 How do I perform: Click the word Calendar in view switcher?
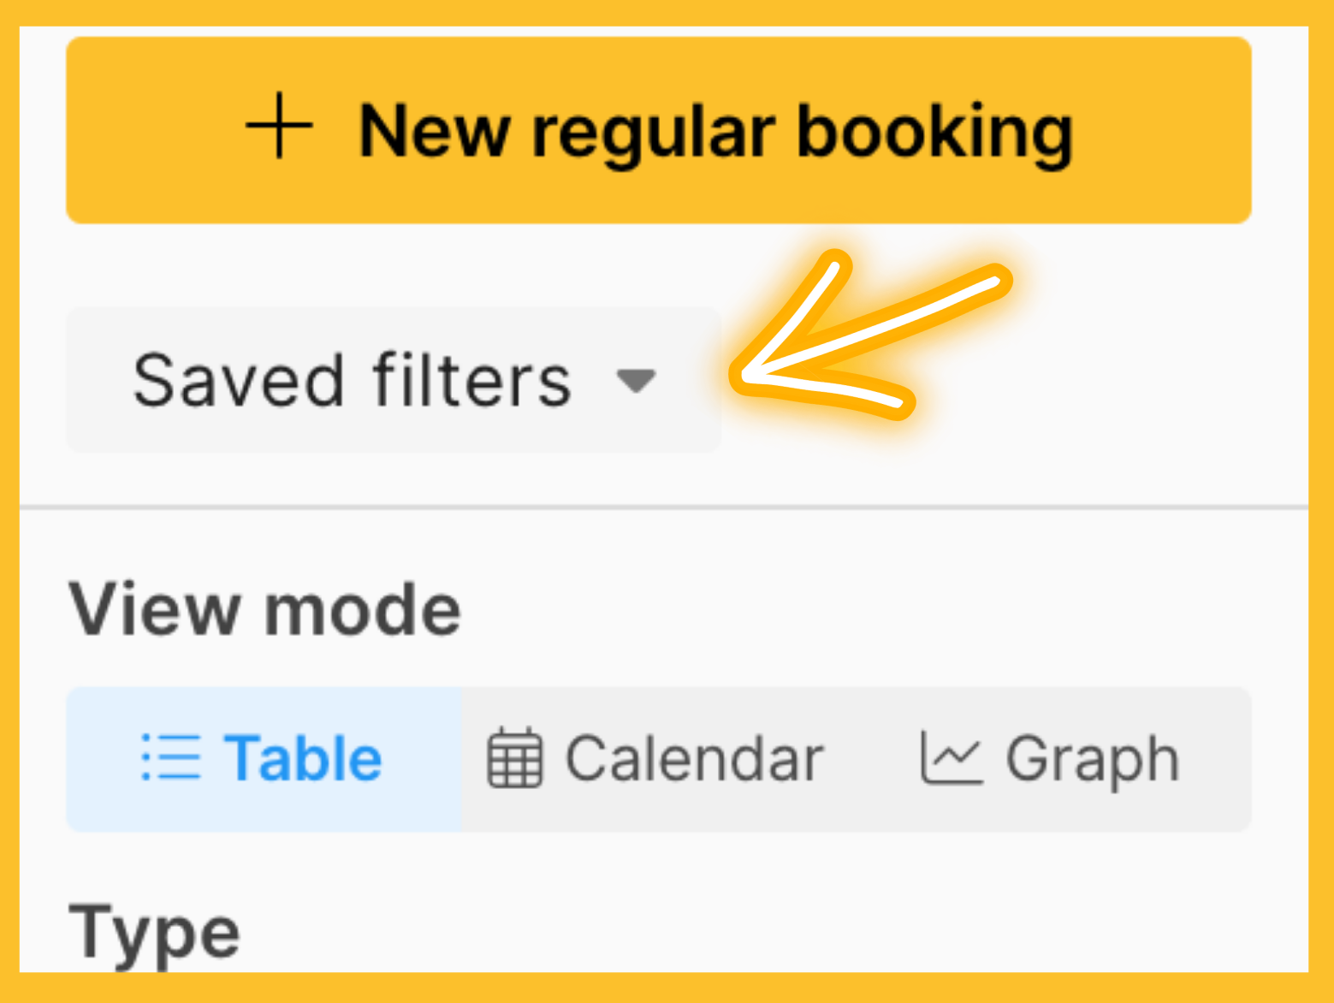pyautogui.click(x=694, y=758)
